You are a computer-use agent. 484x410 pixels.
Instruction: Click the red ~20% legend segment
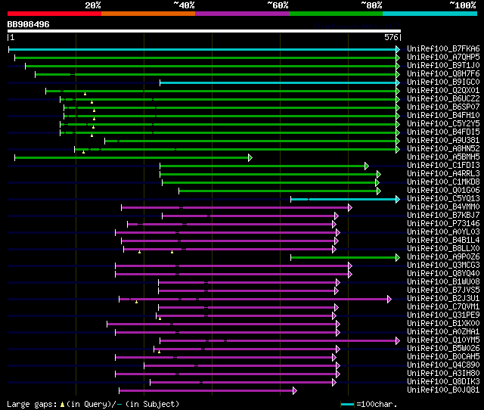pyautogui.click(x=54, y=14)
